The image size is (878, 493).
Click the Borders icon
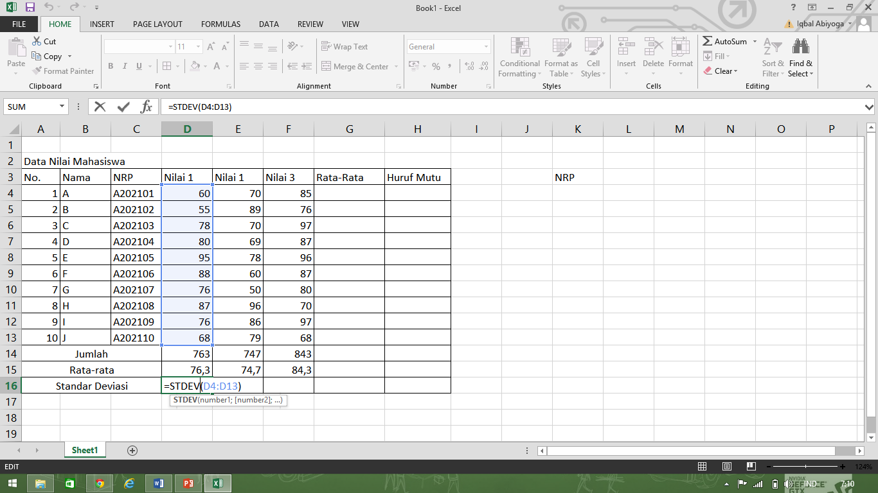coord(167,66)
